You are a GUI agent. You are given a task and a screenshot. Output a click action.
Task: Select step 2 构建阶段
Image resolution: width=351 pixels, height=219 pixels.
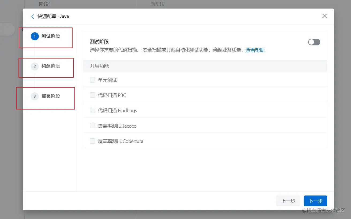click(46, 66)
